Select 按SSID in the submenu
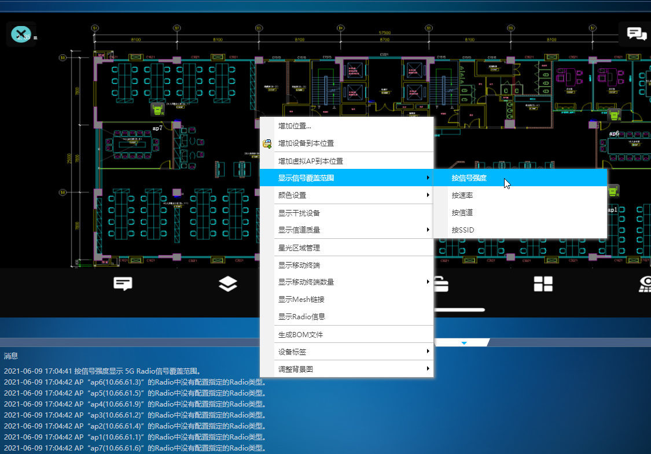651x454 pixels. click(520, 230)
